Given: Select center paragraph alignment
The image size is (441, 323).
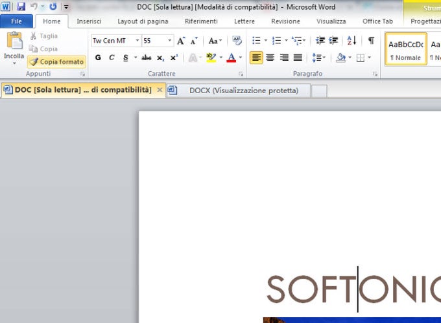Looking at the screenshot, I should (x=270, y=58).
